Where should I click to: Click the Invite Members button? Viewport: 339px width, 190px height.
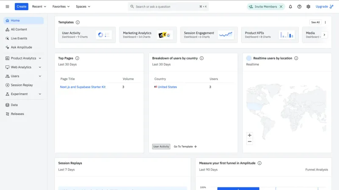click(263, 7)
